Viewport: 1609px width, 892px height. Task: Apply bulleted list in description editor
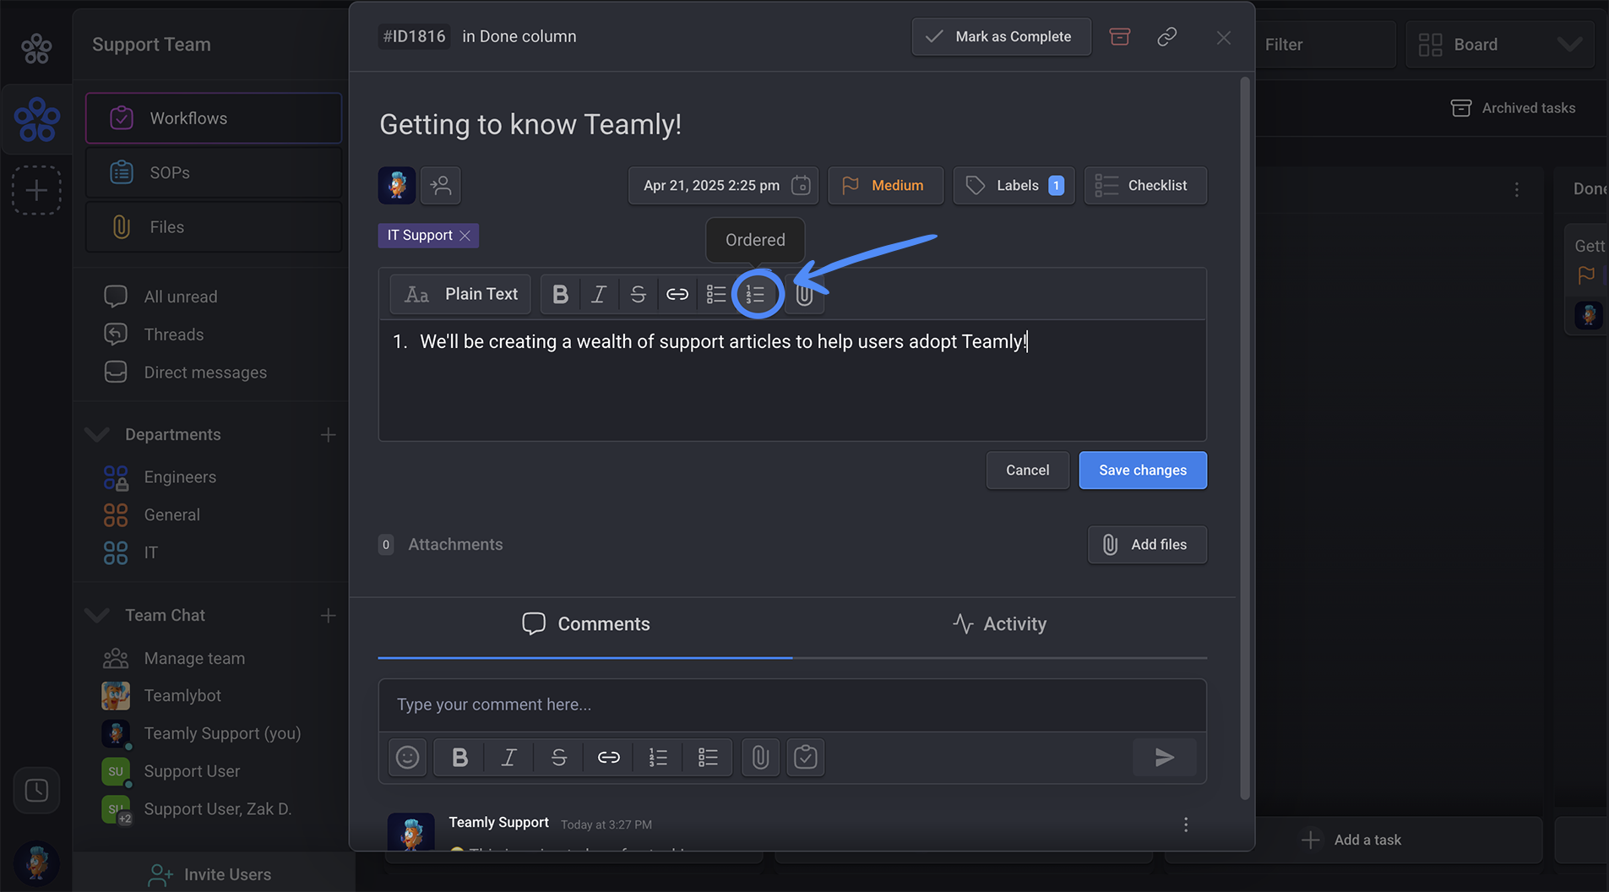716,294
